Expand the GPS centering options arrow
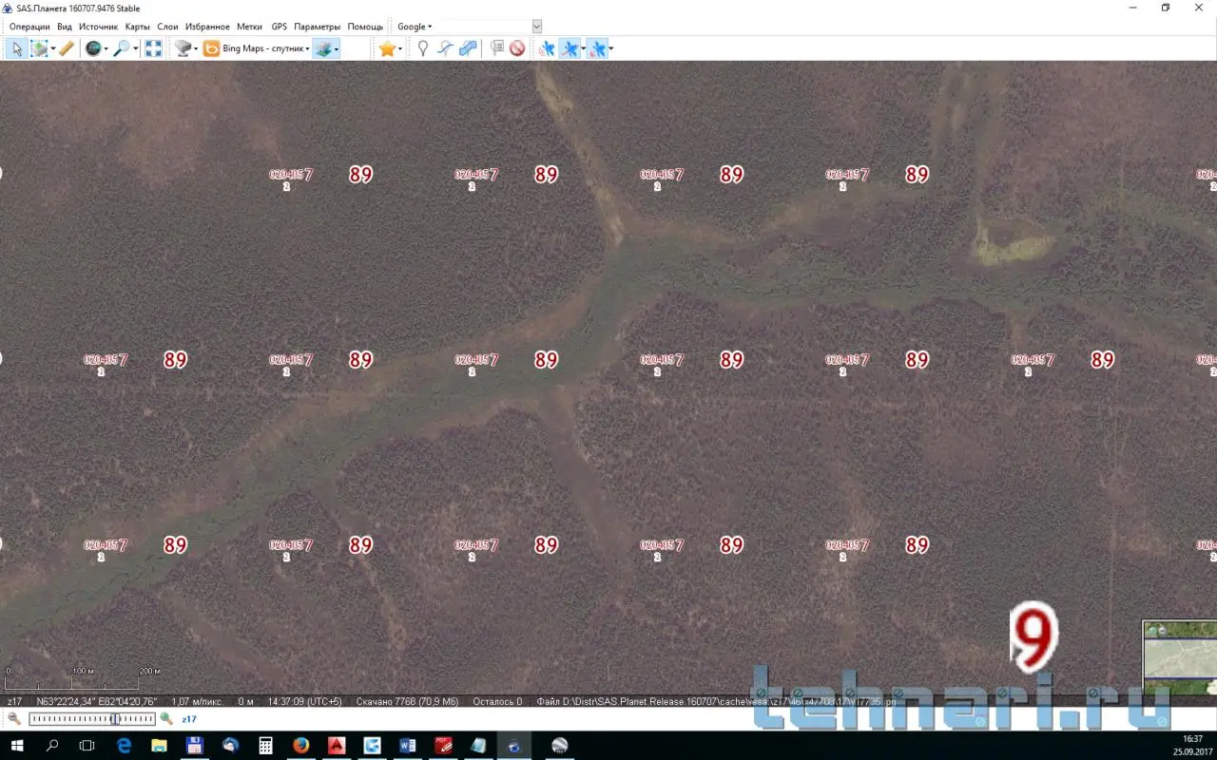 (x=610, y=48)
